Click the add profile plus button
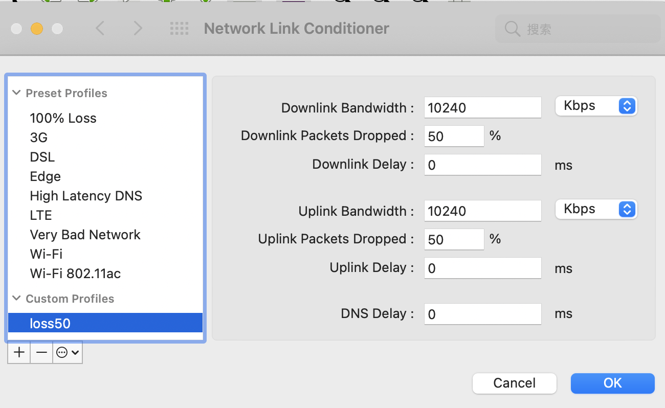 click(x=19, y=352)
